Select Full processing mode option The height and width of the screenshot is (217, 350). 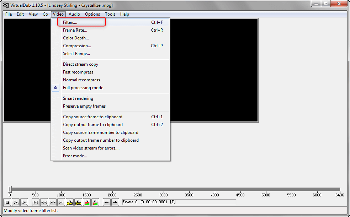pyautogui.click(x=83, y=88)
